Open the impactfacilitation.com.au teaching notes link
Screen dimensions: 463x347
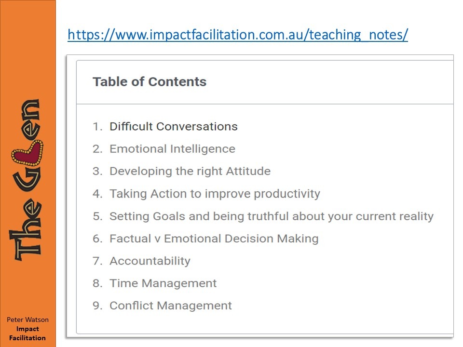pos(237,35)
